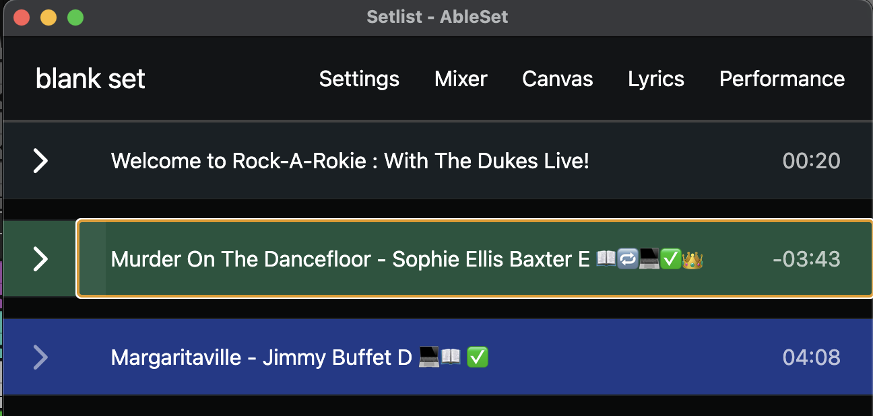Go to the Performance view
Image resolution: width=873 pixels, height=416 pixels.
[781, 79]
